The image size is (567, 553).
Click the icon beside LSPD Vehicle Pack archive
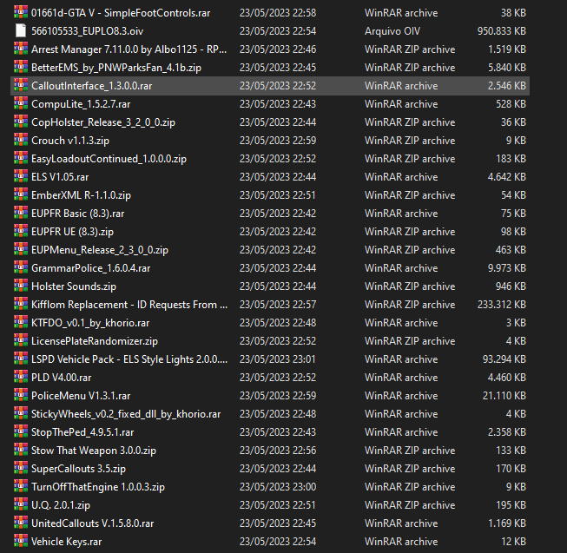21,359
